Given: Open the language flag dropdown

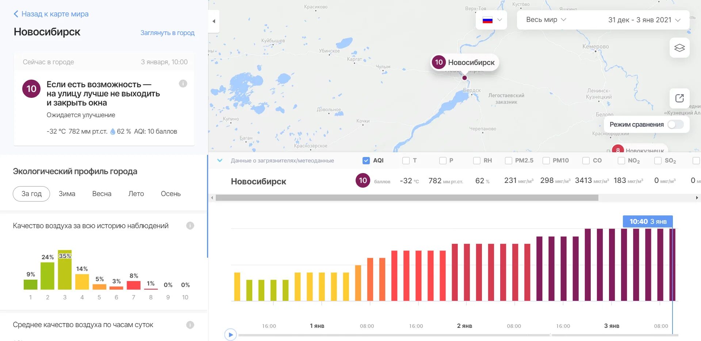Looking at the screenshot, I should click(491, 20).
